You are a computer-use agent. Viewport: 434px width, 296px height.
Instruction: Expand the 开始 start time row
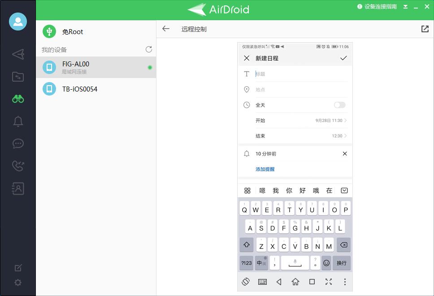301,121
